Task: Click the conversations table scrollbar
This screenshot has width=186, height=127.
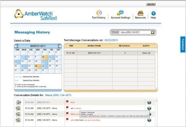Action: tap(156, 70)
